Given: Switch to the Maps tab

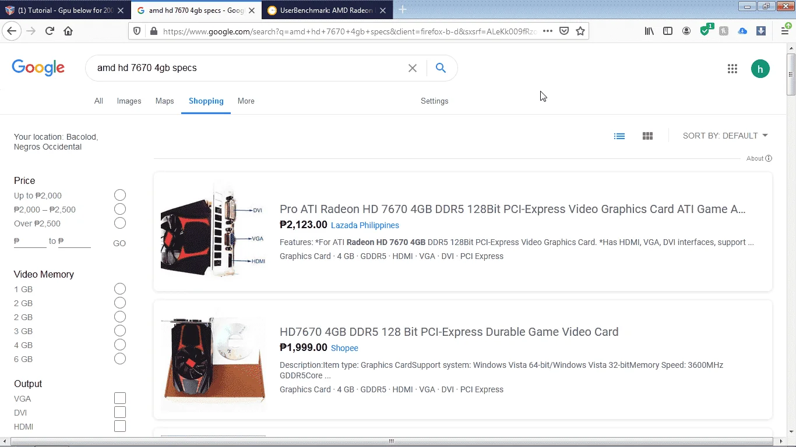Looking at the screenshot, I should 165,101.
